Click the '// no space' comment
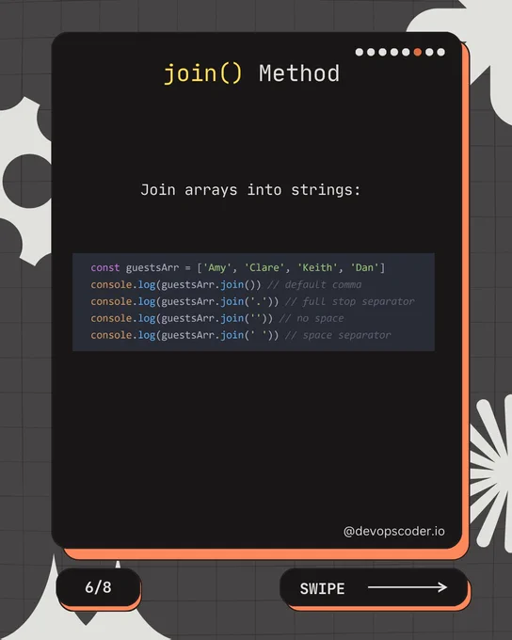512x640 pixels. point(312,318)
